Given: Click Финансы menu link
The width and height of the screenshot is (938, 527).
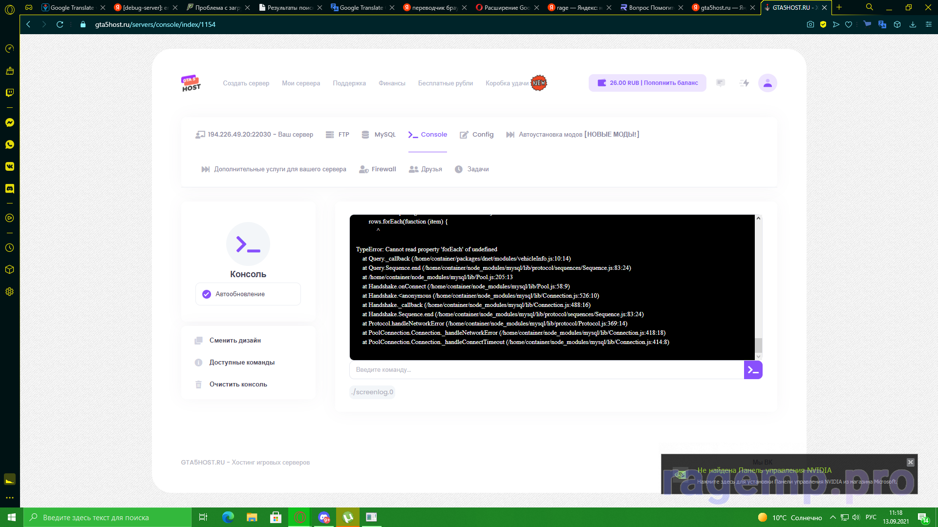Looking at the screenshot, I should pos(392,83).
